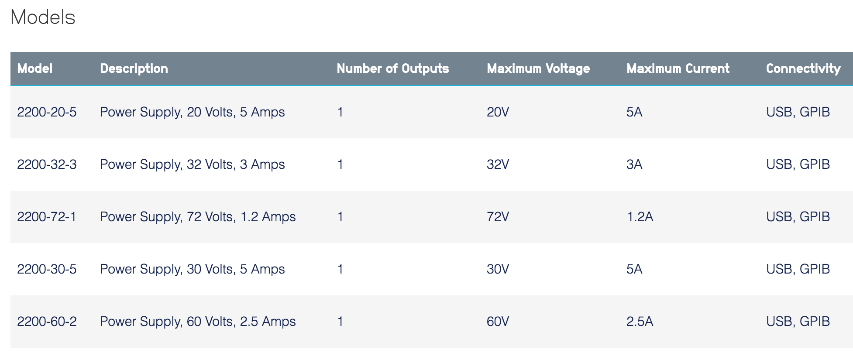Screen dimensions: 853x363
Task: Select model 2200-72-1 in the table
Action: (47, 217)
